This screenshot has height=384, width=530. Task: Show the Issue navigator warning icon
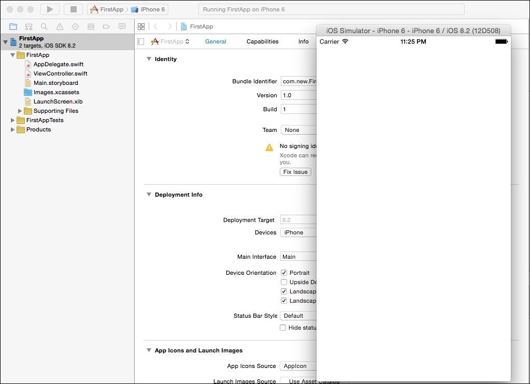point(60,26)
